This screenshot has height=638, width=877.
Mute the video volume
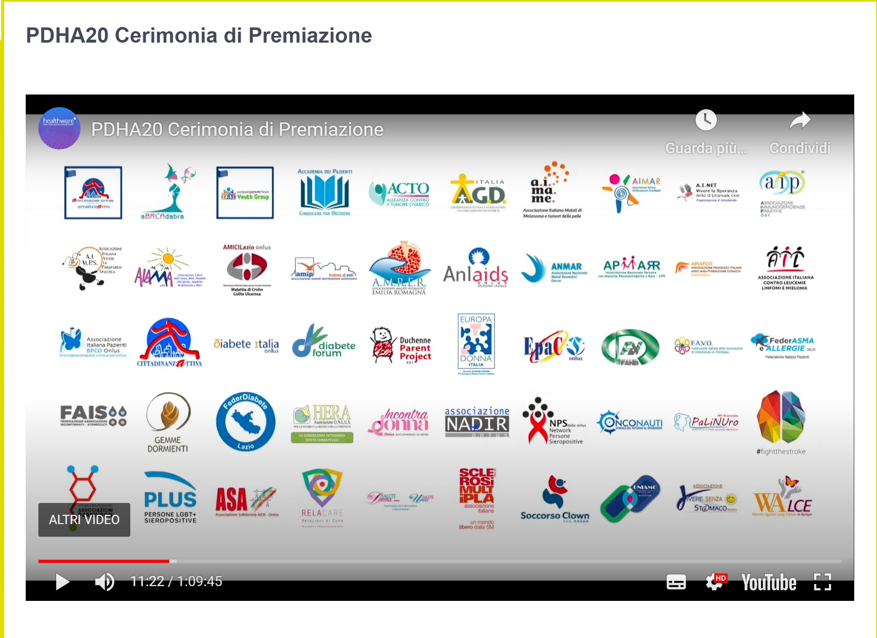coord(105,581)
